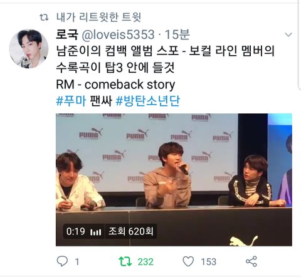Click the audio bars indicator on video
Screen dimensions: 301x277
pos(96,232)
